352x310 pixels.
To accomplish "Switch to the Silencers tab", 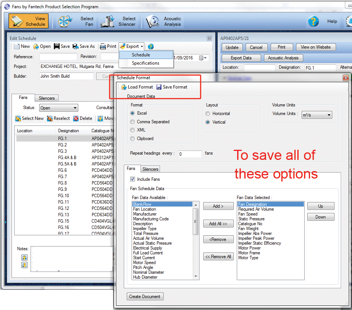I will (x=150, y=169).
